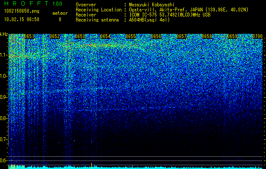
Task: Click the 0659 time marker
Action: (x=232, y=36)
